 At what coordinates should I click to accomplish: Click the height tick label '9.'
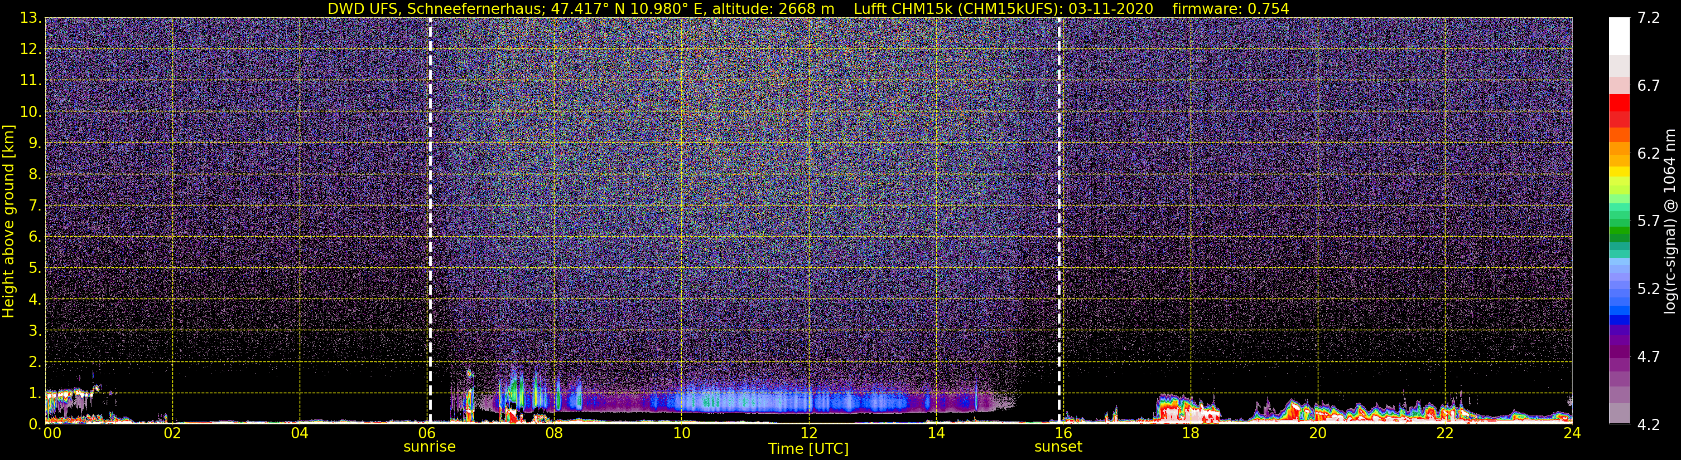click(35, 143)
